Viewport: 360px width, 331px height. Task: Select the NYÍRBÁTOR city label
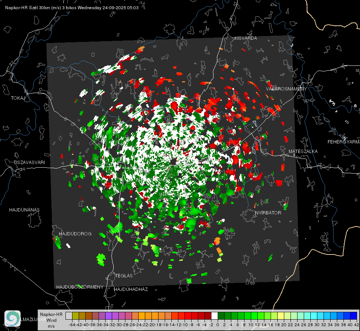coord(268,213)
